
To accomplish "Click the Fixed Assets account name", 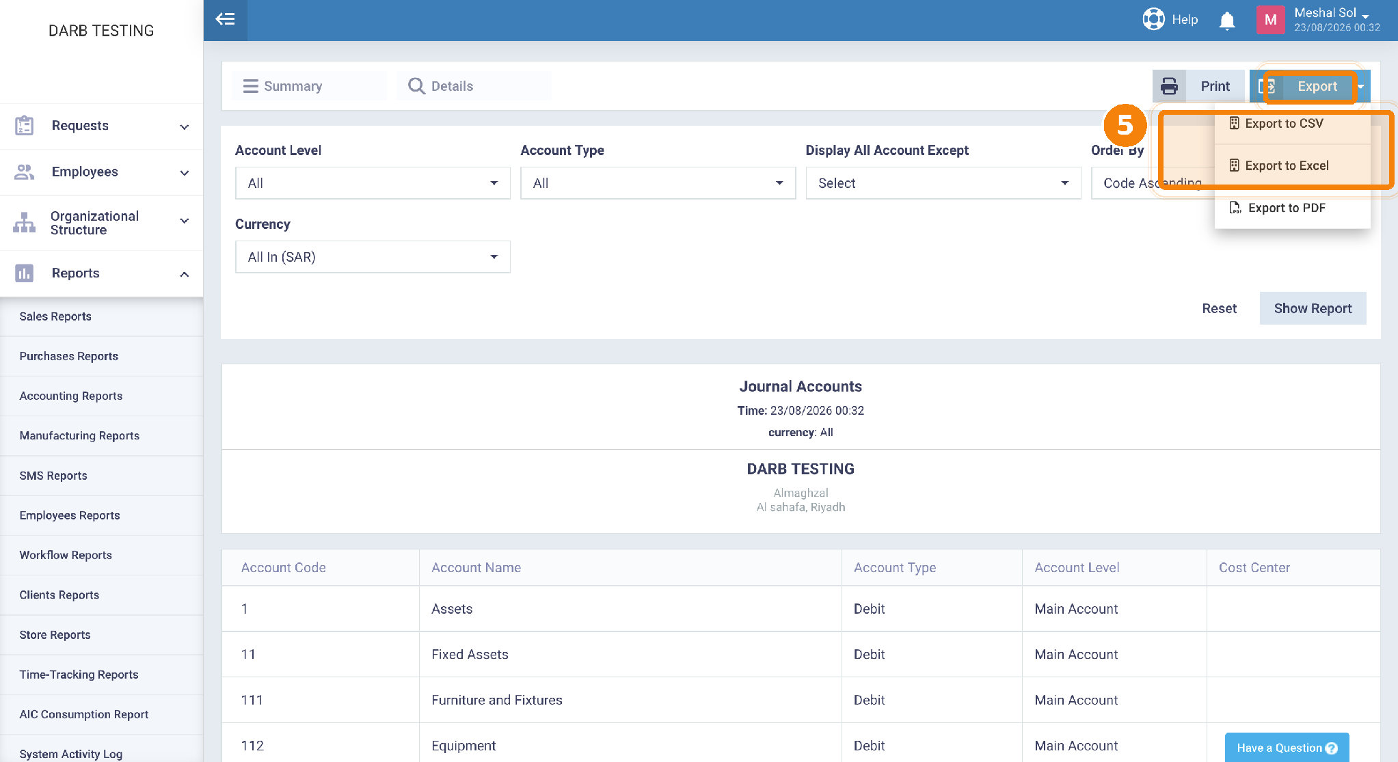I will (x=470, y=654).
